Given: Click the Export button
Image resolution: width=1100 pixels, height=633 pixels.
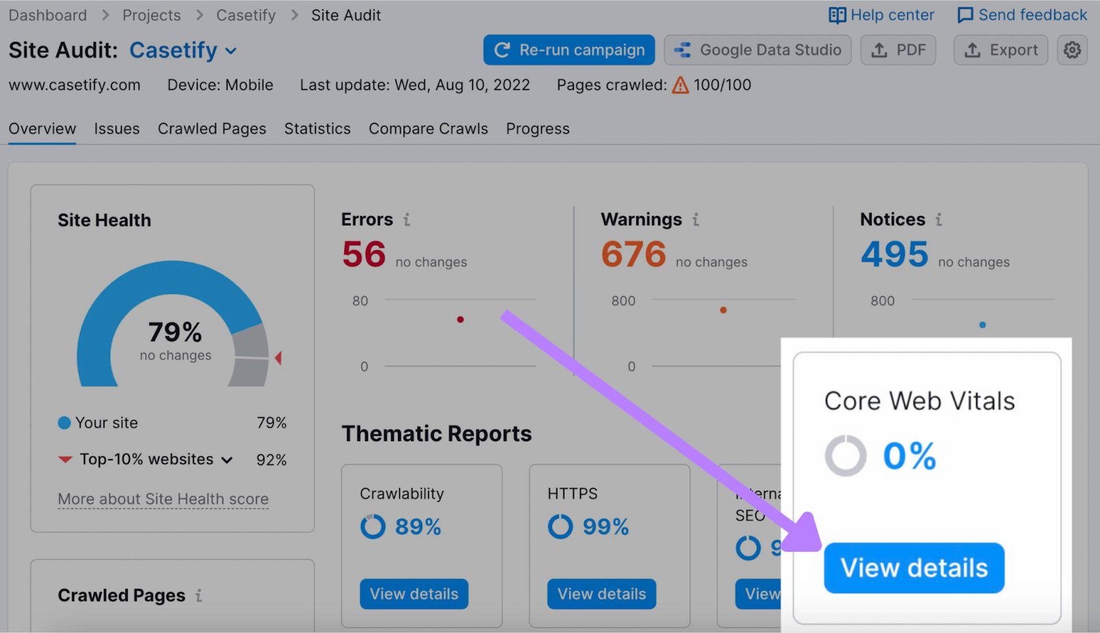Looking at the screenshot, I should coord(1001,50).
